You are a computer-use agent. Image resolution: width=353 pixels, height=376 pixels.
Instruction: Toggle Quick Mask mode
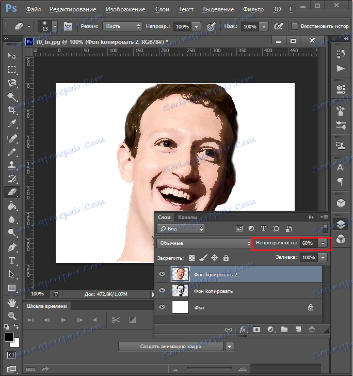click(11, 355)
